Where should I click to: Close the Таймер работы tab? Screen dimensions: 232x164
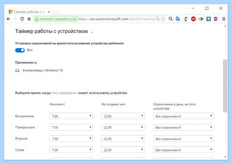49,12
